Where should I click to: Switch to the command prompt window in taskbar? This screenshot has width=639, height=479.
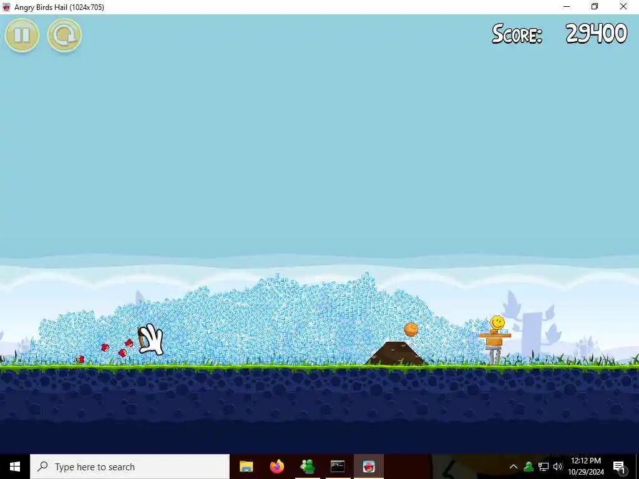338,467
